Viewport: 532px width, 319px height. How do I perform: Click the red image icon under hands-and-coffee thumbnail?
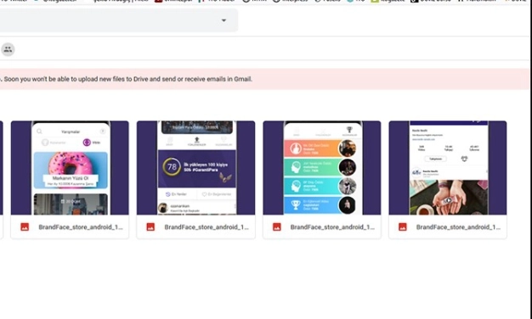[402, 227]
